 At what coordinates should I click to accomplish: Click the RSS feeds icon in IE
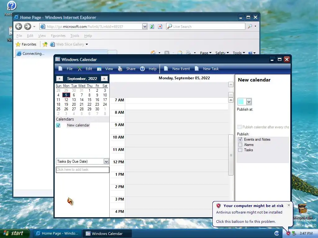167,53
